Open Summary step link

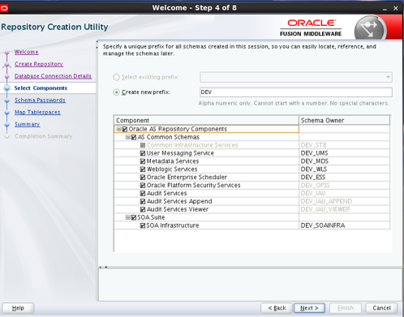pyautogui.click(x=27, y=124)
